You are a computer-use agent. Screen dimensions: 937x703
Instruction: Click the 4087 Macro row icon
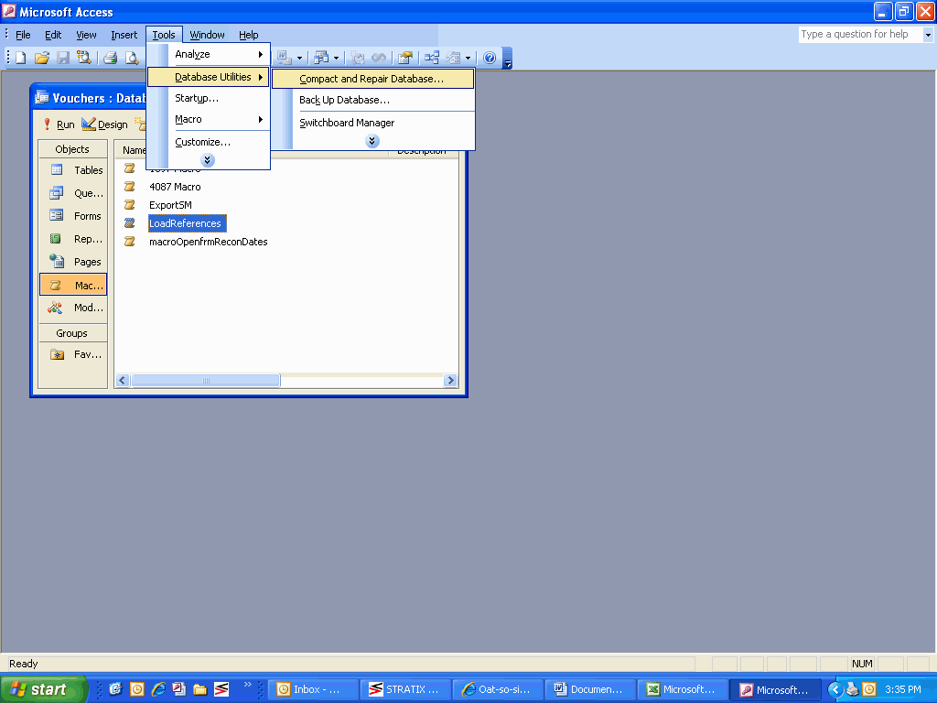click(130, 187)
